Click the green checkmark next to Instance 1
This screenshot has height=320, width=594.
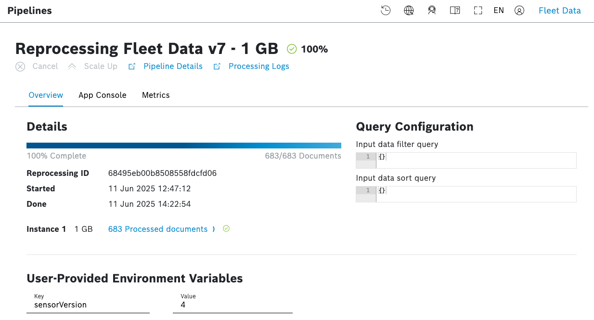pyautogui.click(x=226, y=229)
